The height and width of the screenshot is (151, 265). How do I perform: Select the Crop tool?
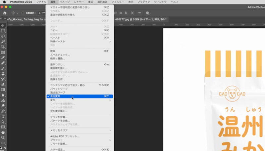(x=3, y=47)
